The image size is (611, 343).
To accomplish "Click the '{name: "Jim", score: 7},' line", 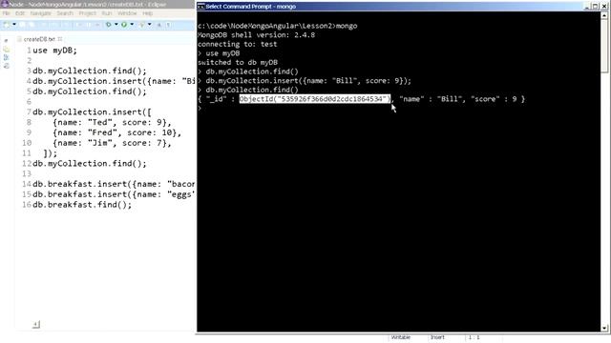I will click(x=112, y=143).
